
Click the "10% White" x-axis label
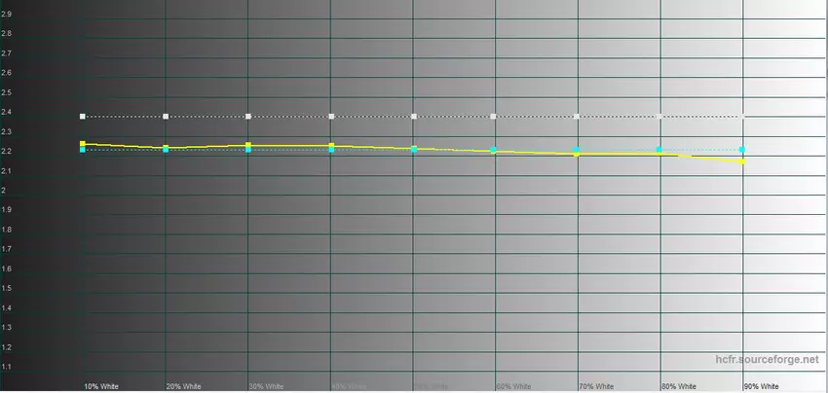pos(101,386)
